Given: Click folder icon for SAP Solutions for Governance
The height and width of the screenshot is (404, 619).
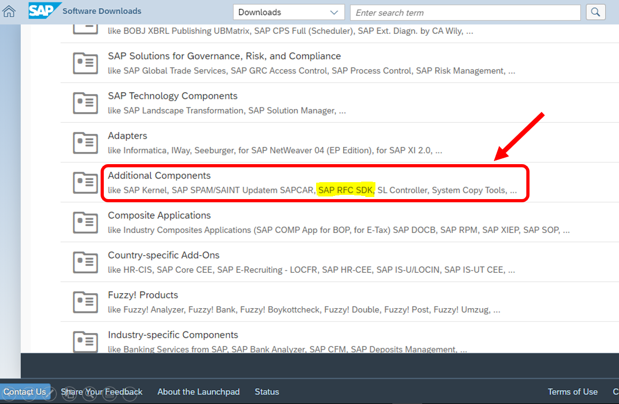Looking at the screenshot, I should coord(85,63).
